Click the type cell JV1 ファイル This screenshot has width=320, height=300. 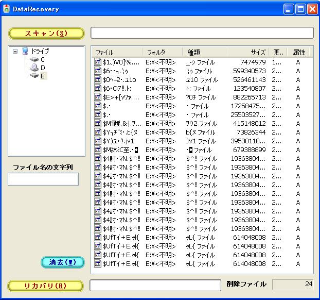click(x=201, y=141)
